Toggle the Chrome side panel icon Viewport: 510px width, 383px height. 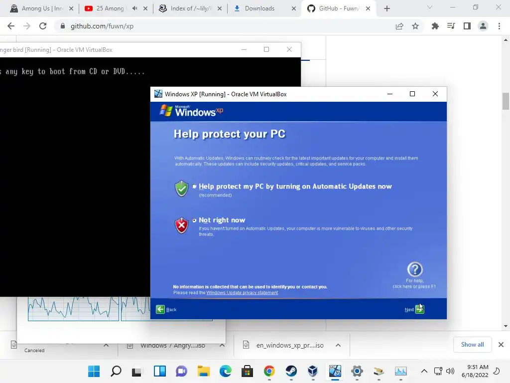(x=467, y=26)
